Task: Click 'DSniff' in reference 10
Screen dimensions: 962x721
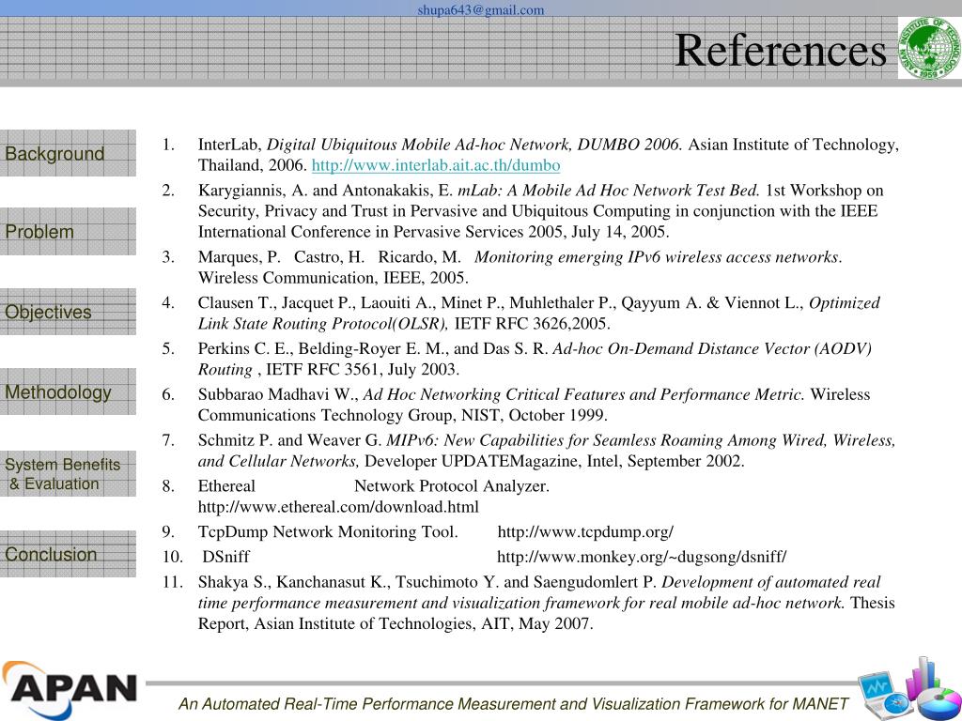Action: point(225,557)
